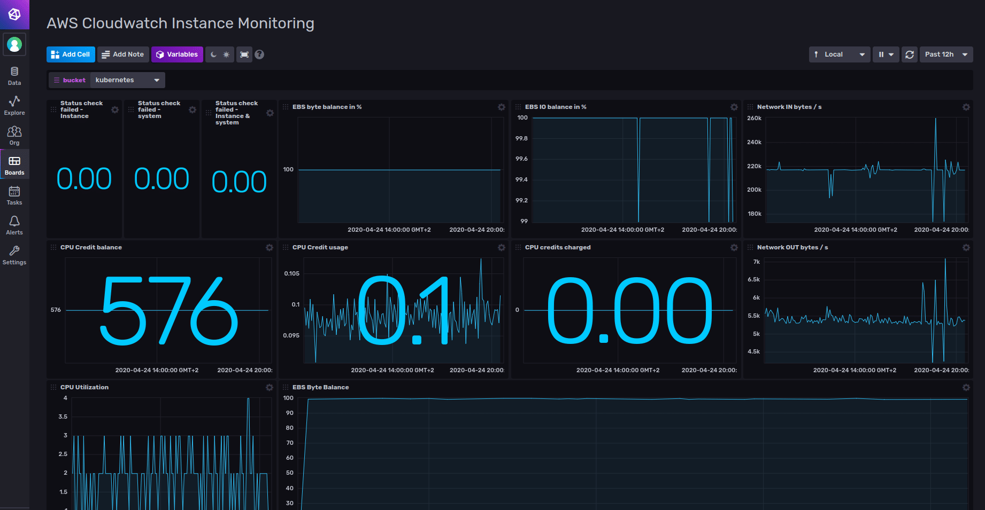Open the kubernetes bucket dropdown
The width and height of the screenshot is (985, 510).
pos(127,80)
